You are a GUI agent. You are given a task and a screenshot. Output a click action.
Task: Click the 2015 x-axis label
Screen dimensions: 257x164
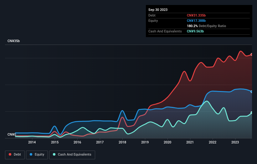pos(55,142)
